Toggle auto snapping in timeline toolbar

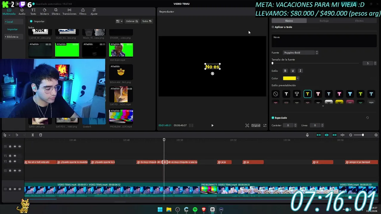(327, 135)
